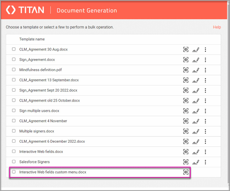
Task: Open three-dot menu for CLM_Agreement 6 December 2022.docx
Action: [x=205, y=142]
